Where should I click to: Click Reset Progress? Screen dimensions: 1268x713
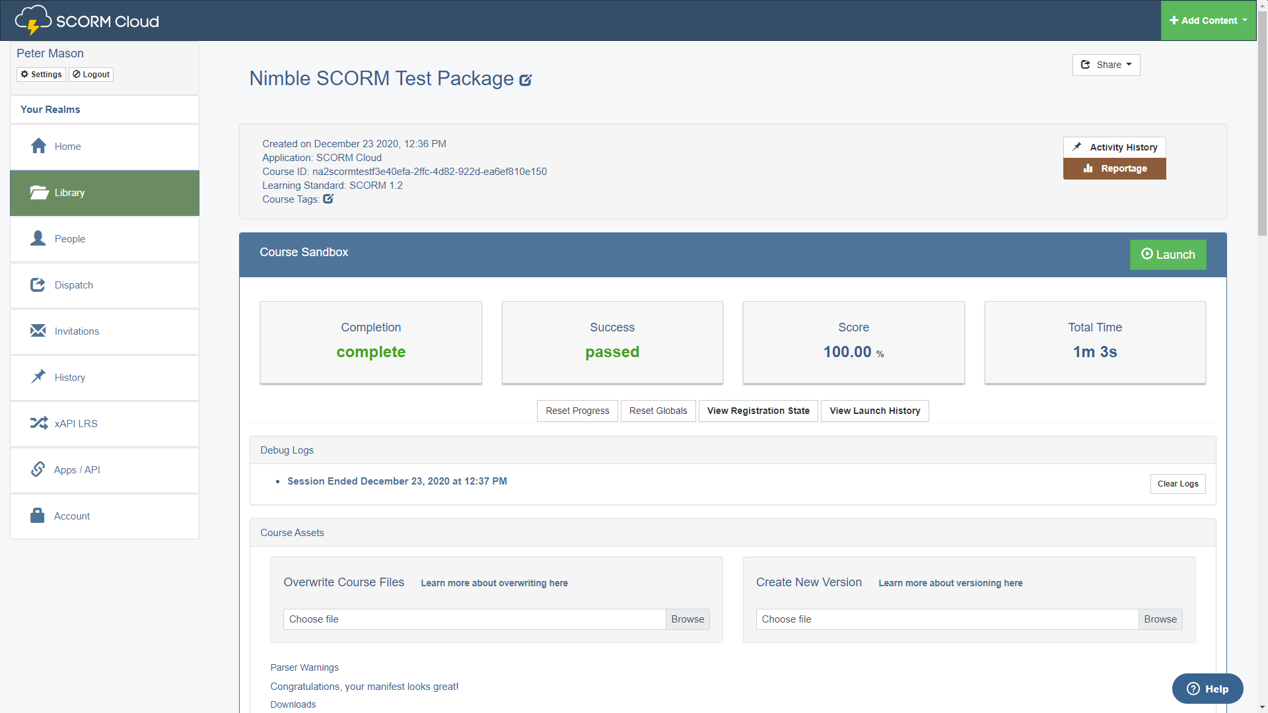(577, 411)
